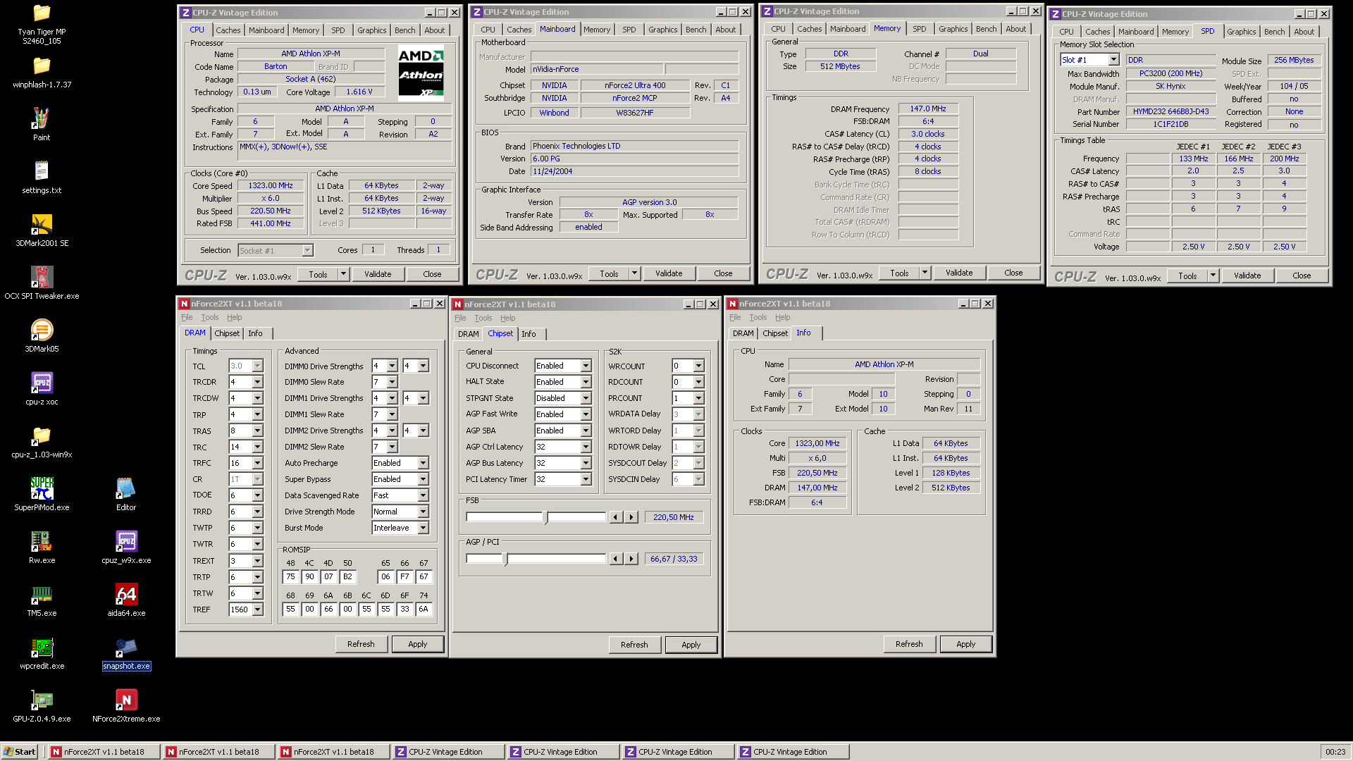The width and height of the screenshot is (1353, 761).
Task: Click Part Number HYMD232 646B8J-D43 value
Action: pos(1170,111)
